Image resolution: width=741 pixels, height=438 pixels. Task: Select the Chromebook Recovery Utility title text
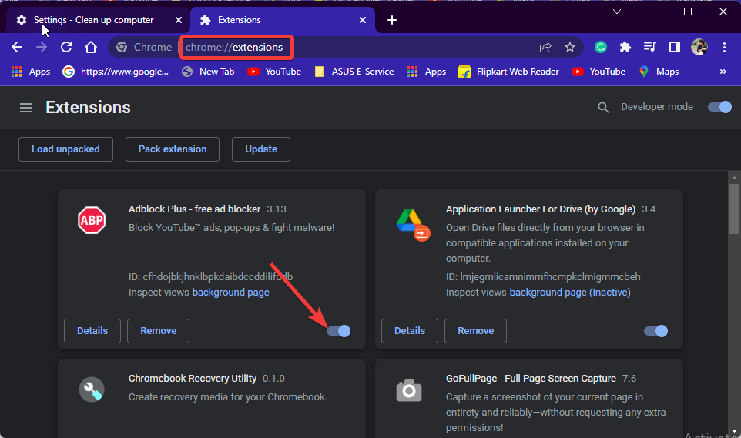coord(193,379)
